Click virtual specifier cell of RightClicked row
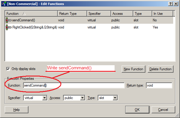Image resolution: width=180 pixels, height=118 pixels. [x=91, y=27]
